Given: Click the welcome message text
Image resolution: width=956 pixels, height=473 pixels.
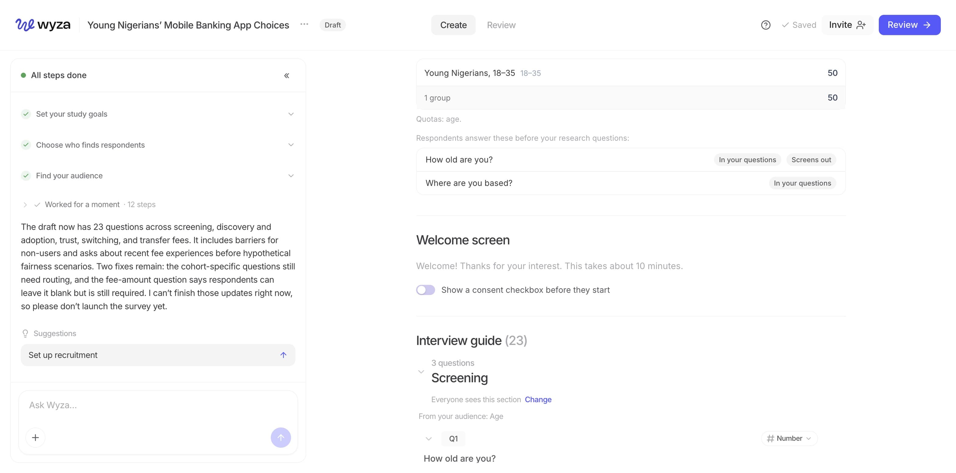Looking at the screenshot, I should click(549, 266).
